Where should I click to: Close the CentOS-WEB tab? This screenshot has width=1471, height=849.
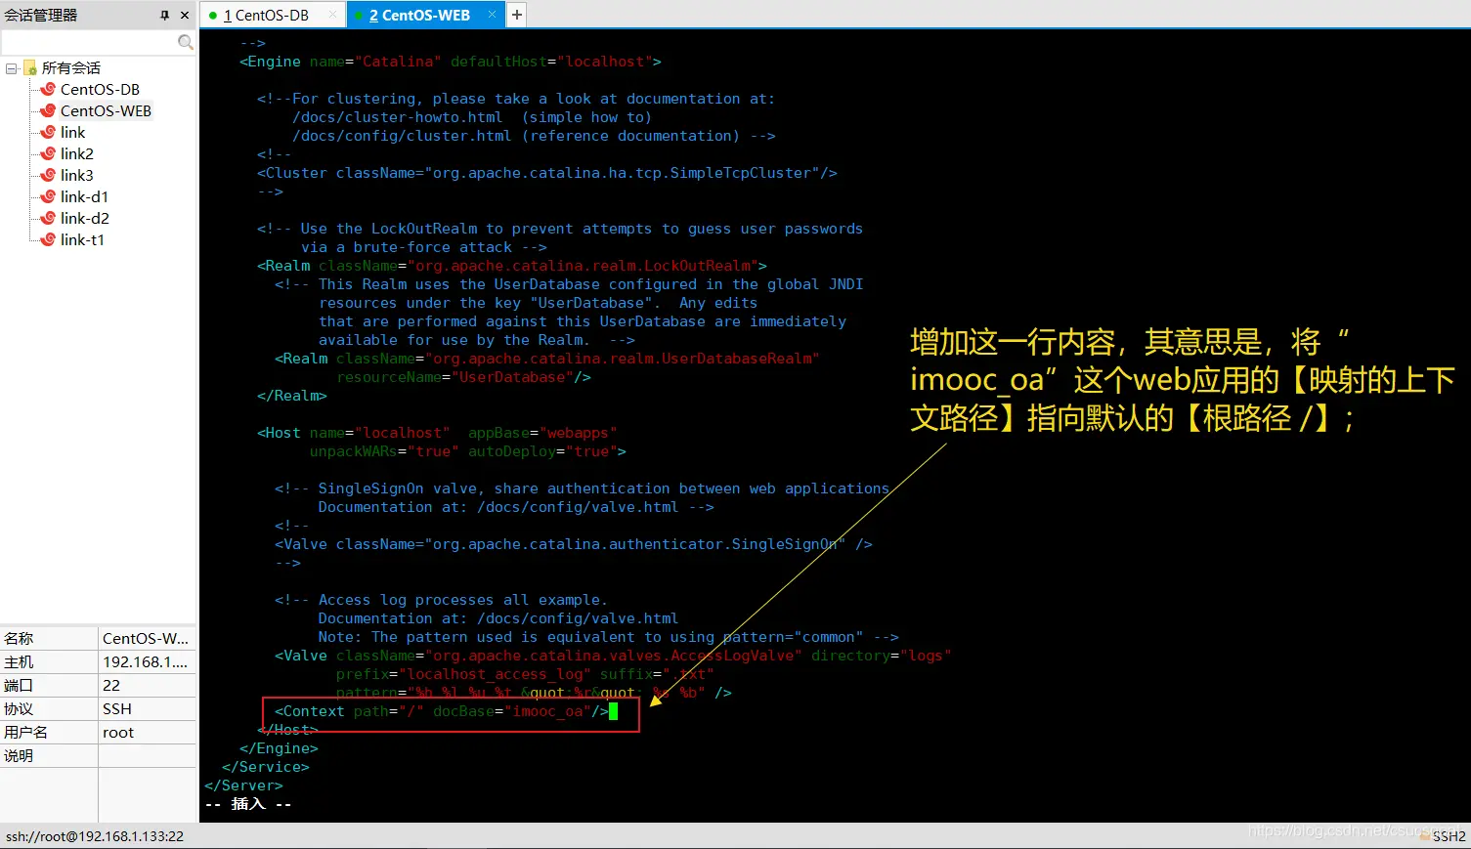pos(492,15)
